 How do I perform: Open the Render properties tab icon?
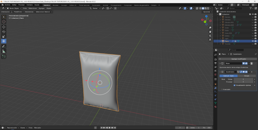pyautogui.click(x=215, y=59)
